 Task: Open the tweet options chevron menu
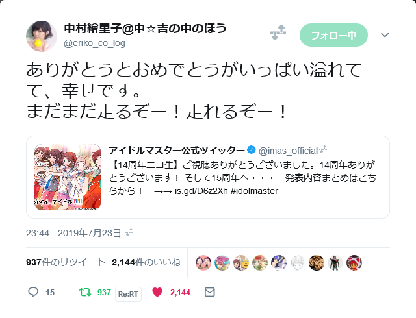385,35
